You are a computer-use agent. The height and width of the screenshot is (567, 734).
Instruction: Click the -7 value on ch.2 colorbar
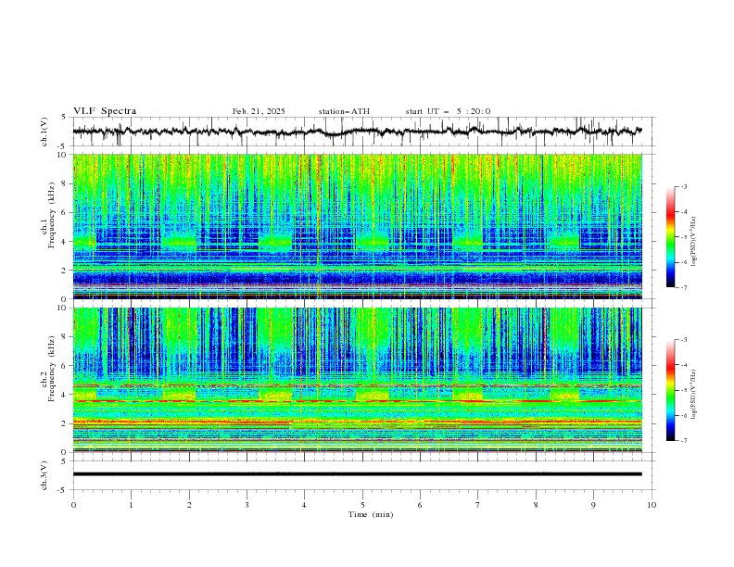pos(683,441)
